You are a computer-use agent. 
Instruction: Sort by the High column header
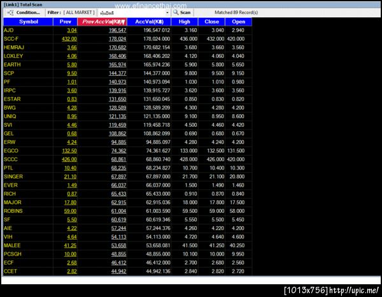click(x=185, y=22)
